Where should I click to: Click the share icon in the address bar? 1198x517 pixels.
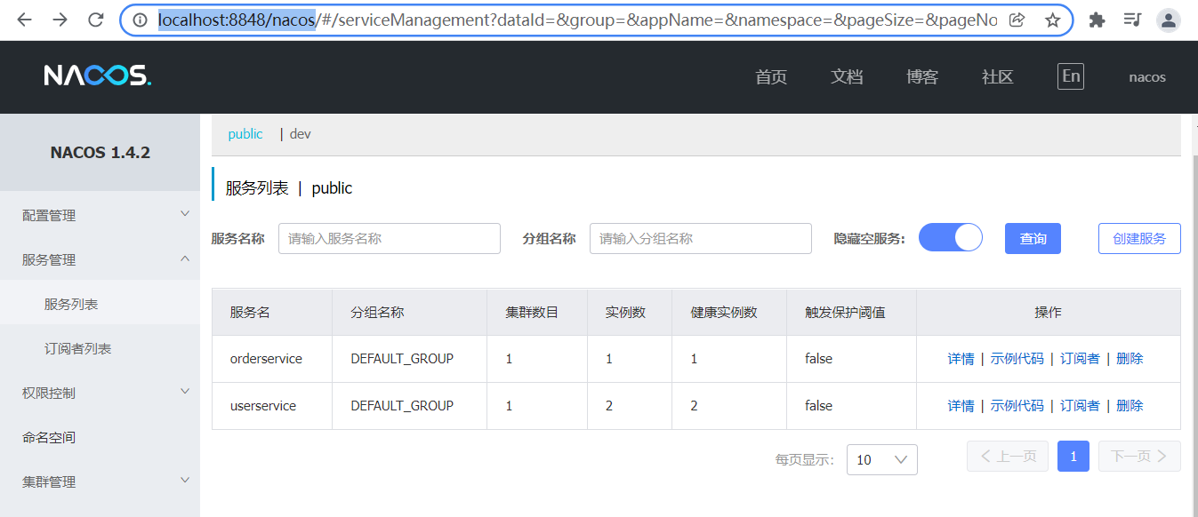tap(1017, 19)
